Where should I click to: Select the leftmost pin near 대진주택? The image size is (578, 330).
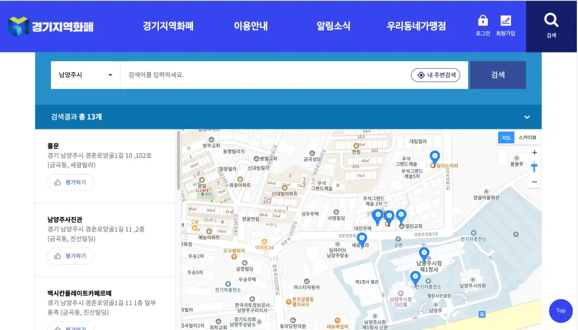377,217
